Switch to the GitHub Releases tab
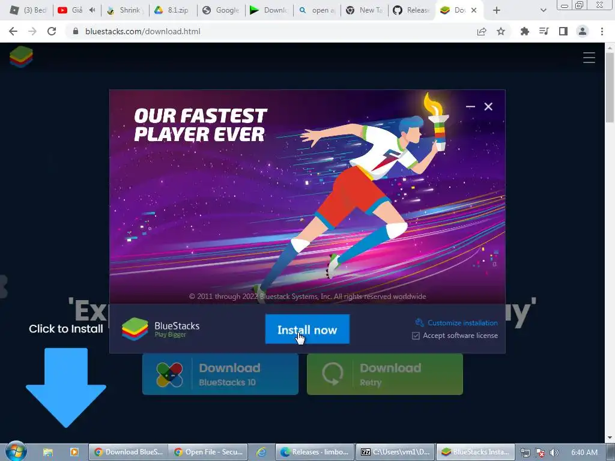Screen dimensions: 615x461 click(x=412, y=10)
